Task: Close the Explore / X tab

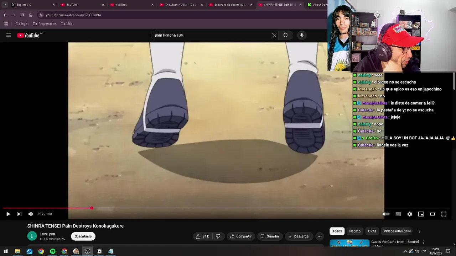Action: tap(53, 5)
